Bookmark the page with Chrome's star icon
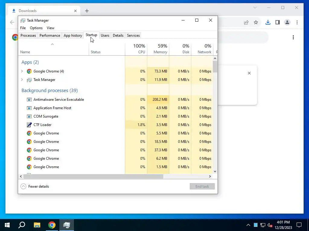Viewport: 309px width, 231px height. click(x=256, y=22)
